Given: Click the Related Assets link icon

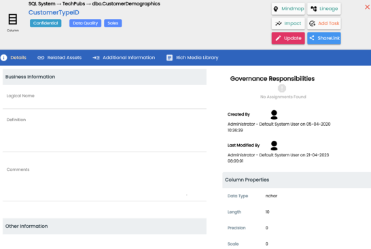Looking at the screenshot, I should 41,58.
